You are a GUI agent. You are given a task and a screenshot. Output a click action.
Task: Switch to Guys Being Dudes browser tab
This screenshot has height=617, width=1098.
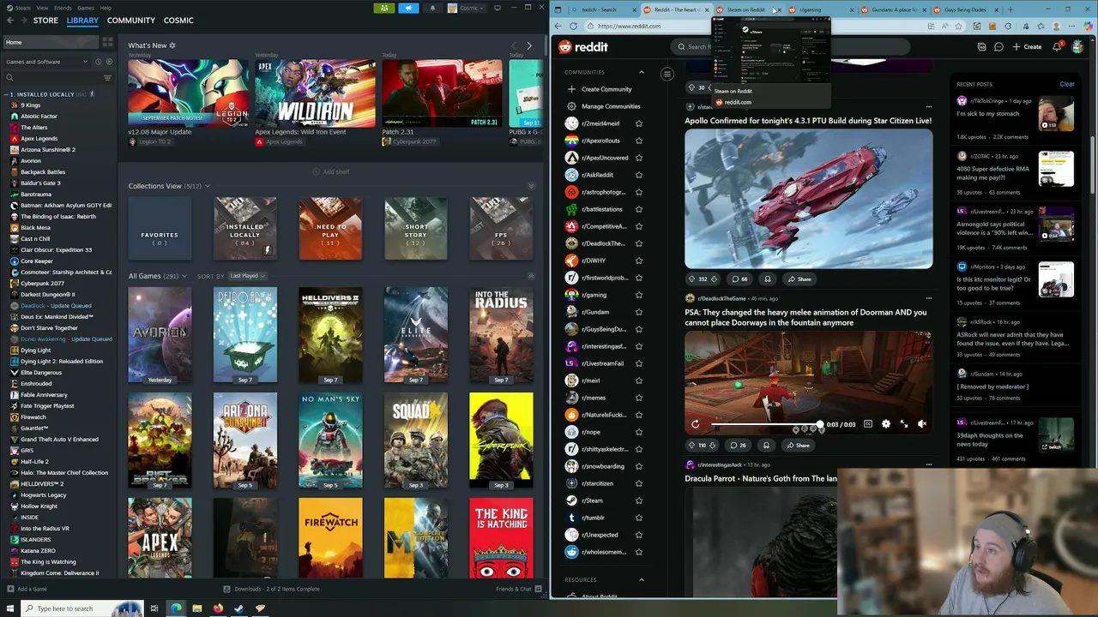point(968,9)
